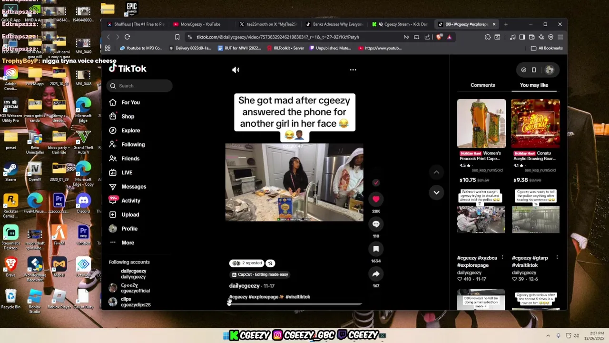
Task: Click the get TikTok app phone icon
Action: click(534, 70)
